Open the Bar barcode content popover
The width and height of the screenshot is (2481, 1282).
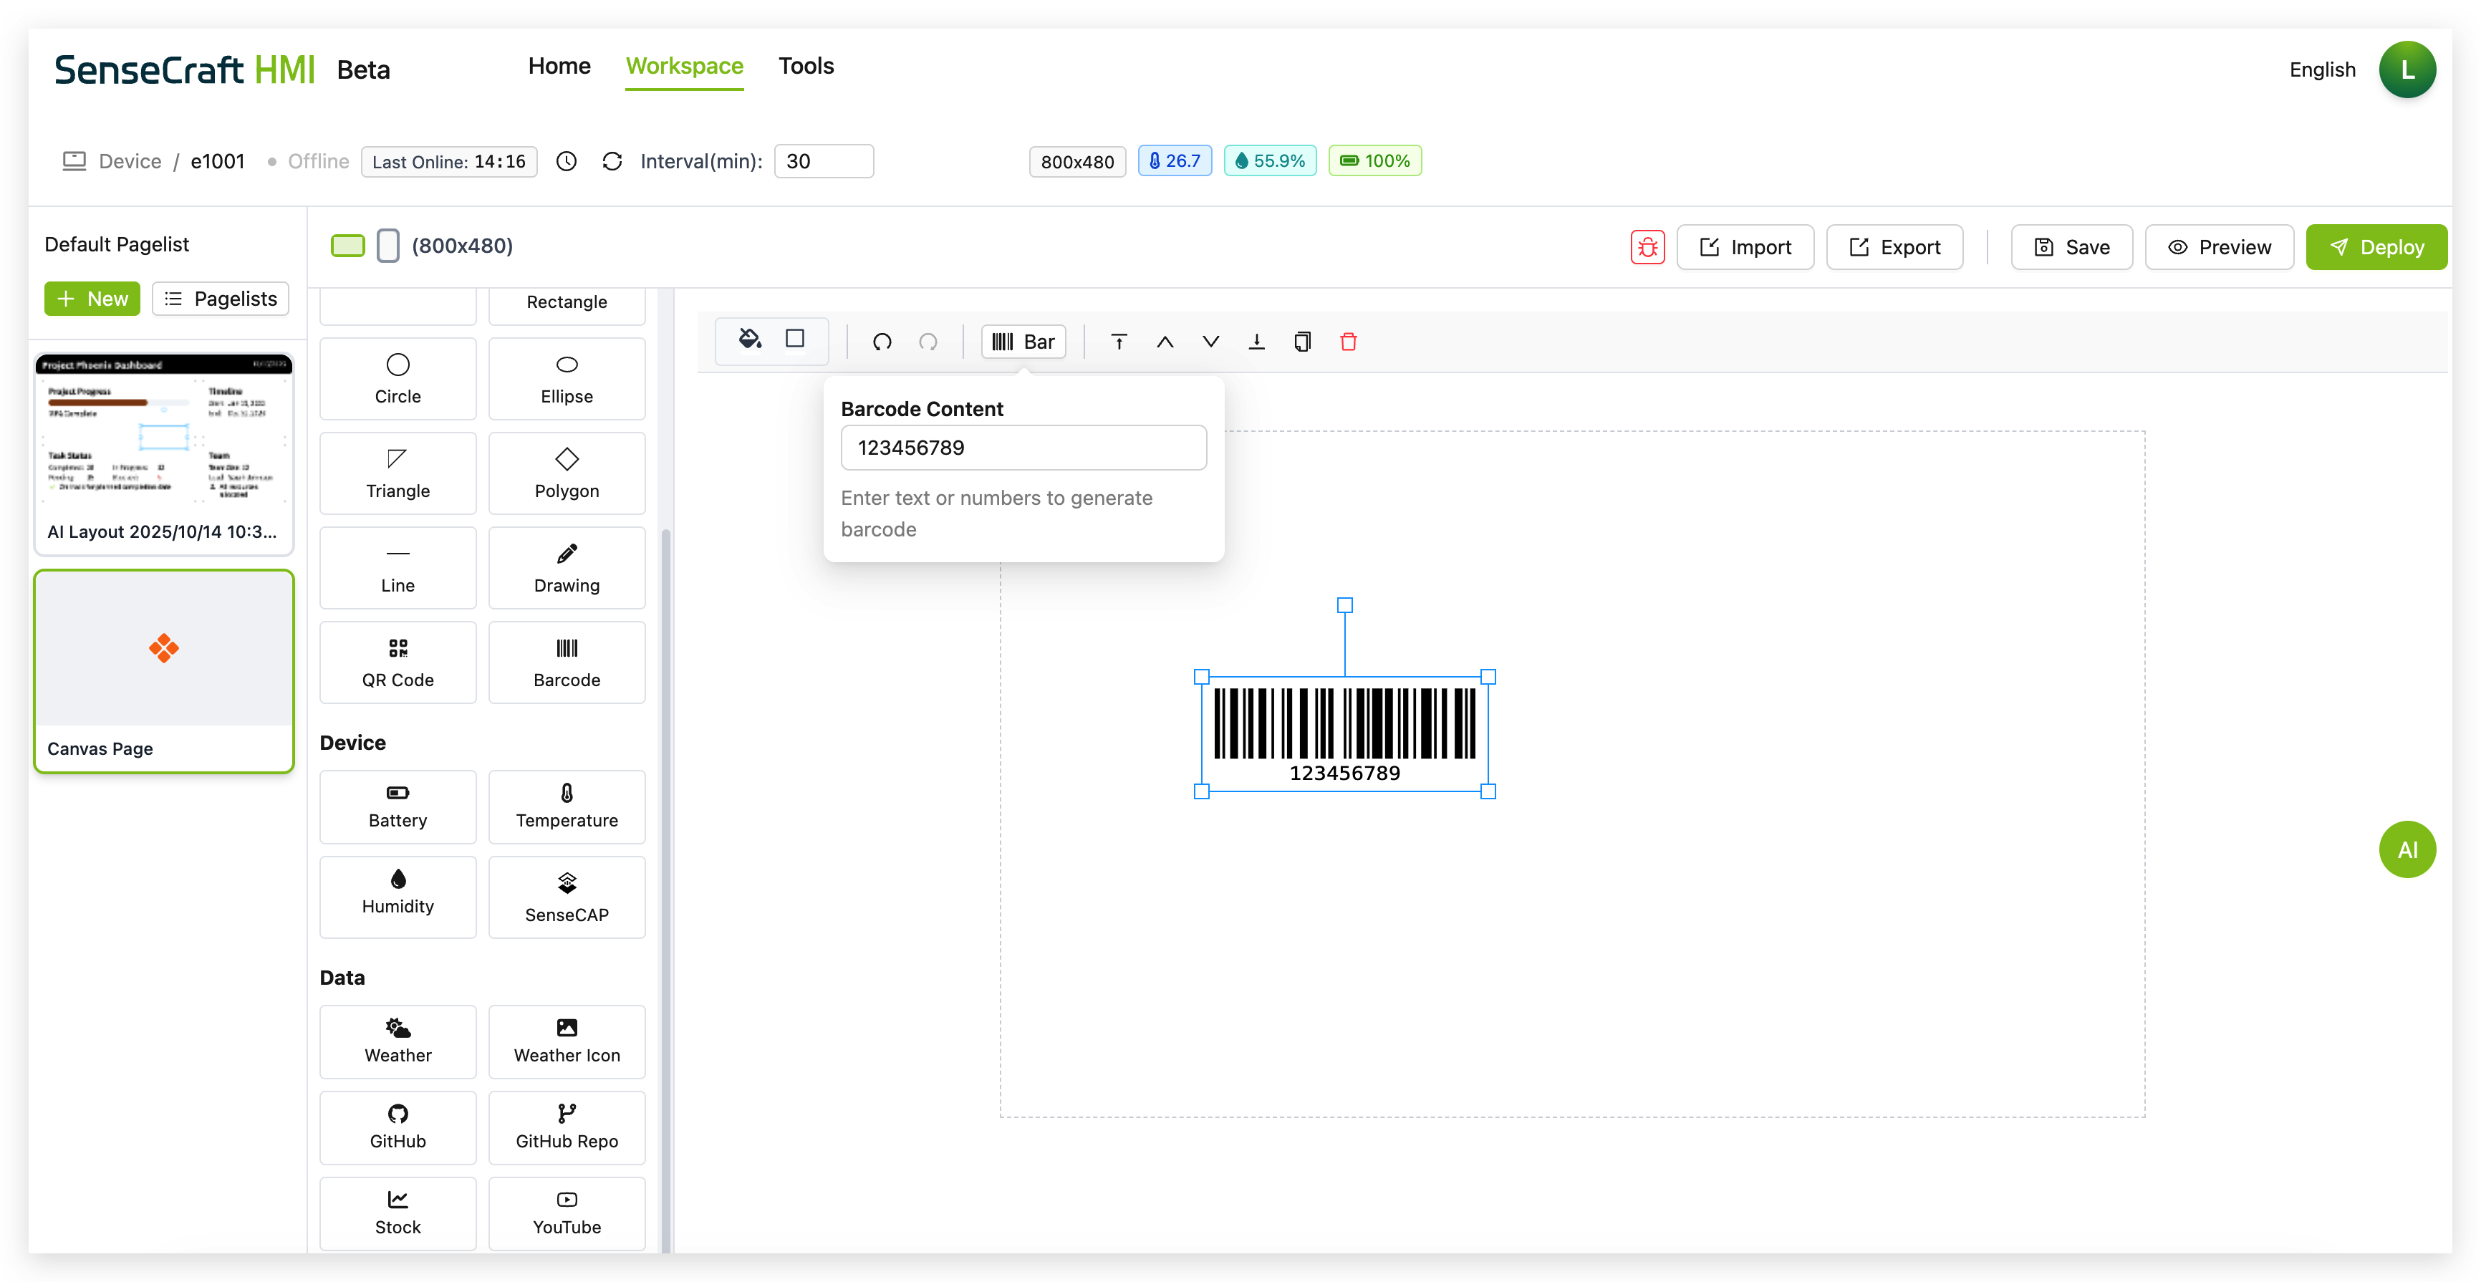1023,342
